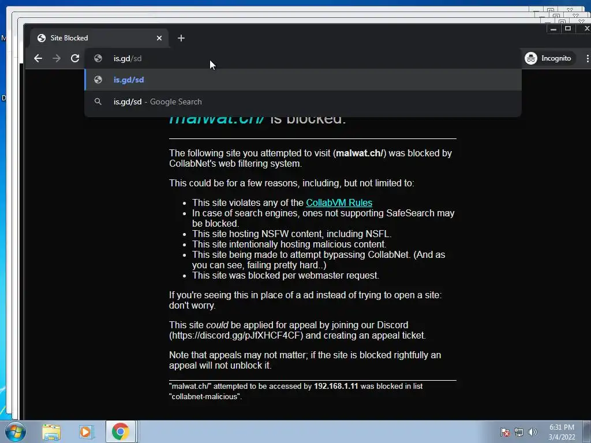This screenshot has width=591, height=443.
Task: Click the Show desktop button on taskbar
Action: 587,432
